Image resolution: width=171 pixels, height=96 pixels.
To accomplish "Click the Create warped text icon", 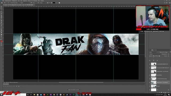I will [57, 3].
